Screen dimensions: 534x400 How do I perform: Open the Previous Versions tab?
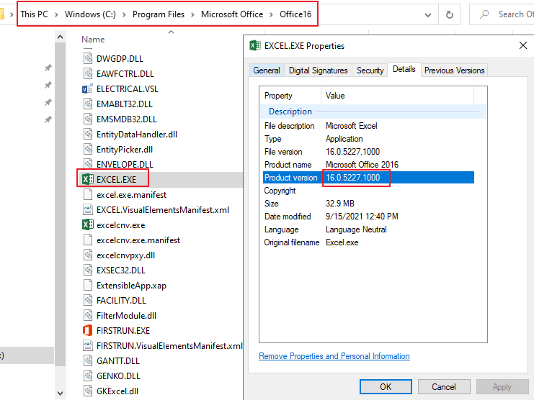tap(454, 71)
